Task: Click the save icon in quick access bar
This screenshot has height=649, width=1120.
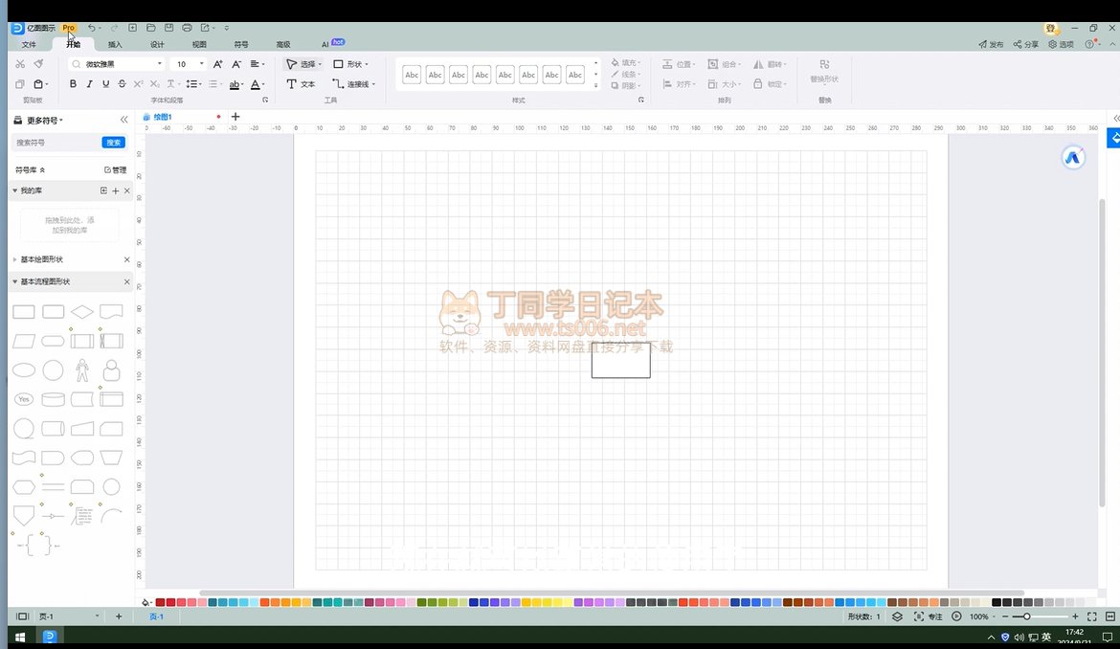Action: click(168, 28)
